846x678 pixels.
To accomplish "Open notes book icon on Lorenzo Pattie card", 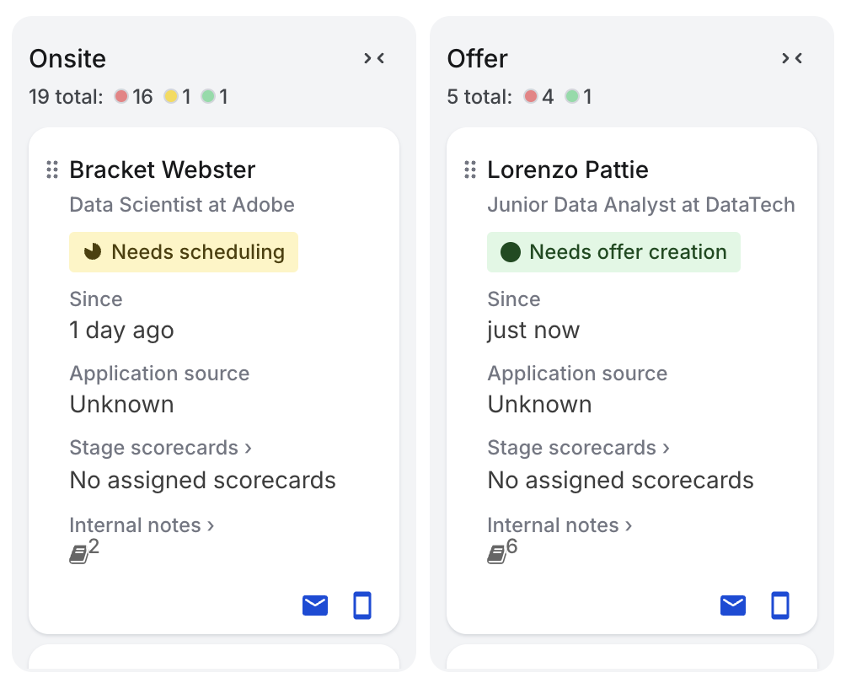I will 496,554.
